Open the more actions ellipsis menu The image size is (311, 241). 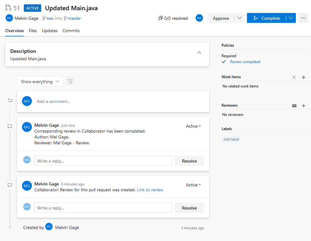(303, 18)
